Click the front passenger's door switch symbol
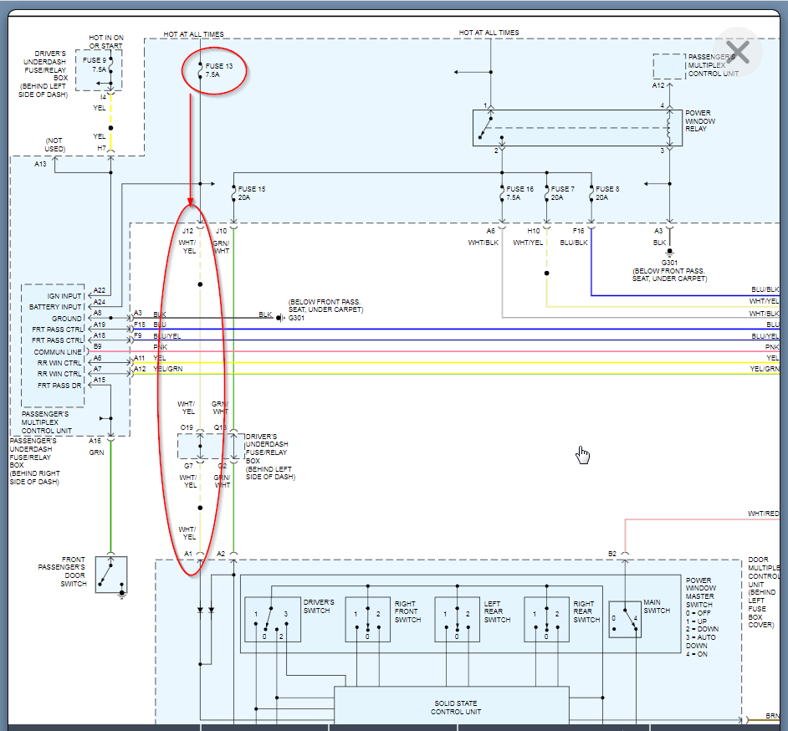Image resolution: width=788 pixels, height=731 pixels. [110, 575]
